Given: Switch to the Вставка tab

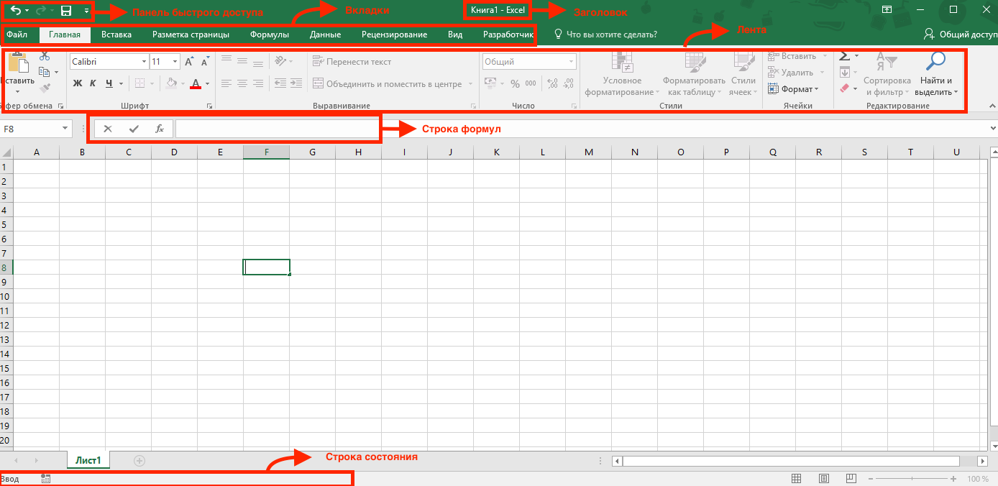Looking at the screenshot, I should pos(116,35).
